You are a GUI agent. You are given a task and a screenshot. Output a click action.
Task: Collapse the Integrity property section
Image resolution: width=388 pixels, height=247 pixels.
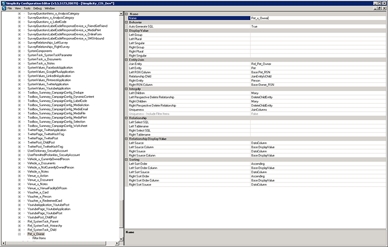click(126, 89)
